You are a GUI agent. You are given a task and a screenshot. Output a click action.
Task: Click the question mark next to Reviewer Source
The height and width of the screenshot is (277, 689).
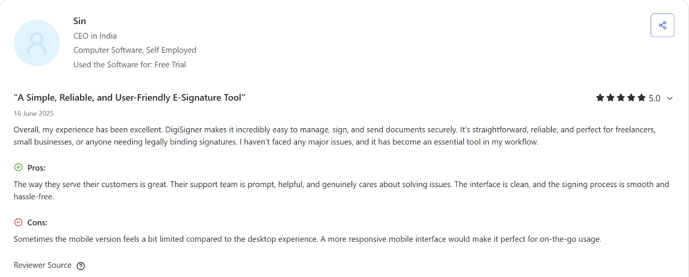(81, 266)
